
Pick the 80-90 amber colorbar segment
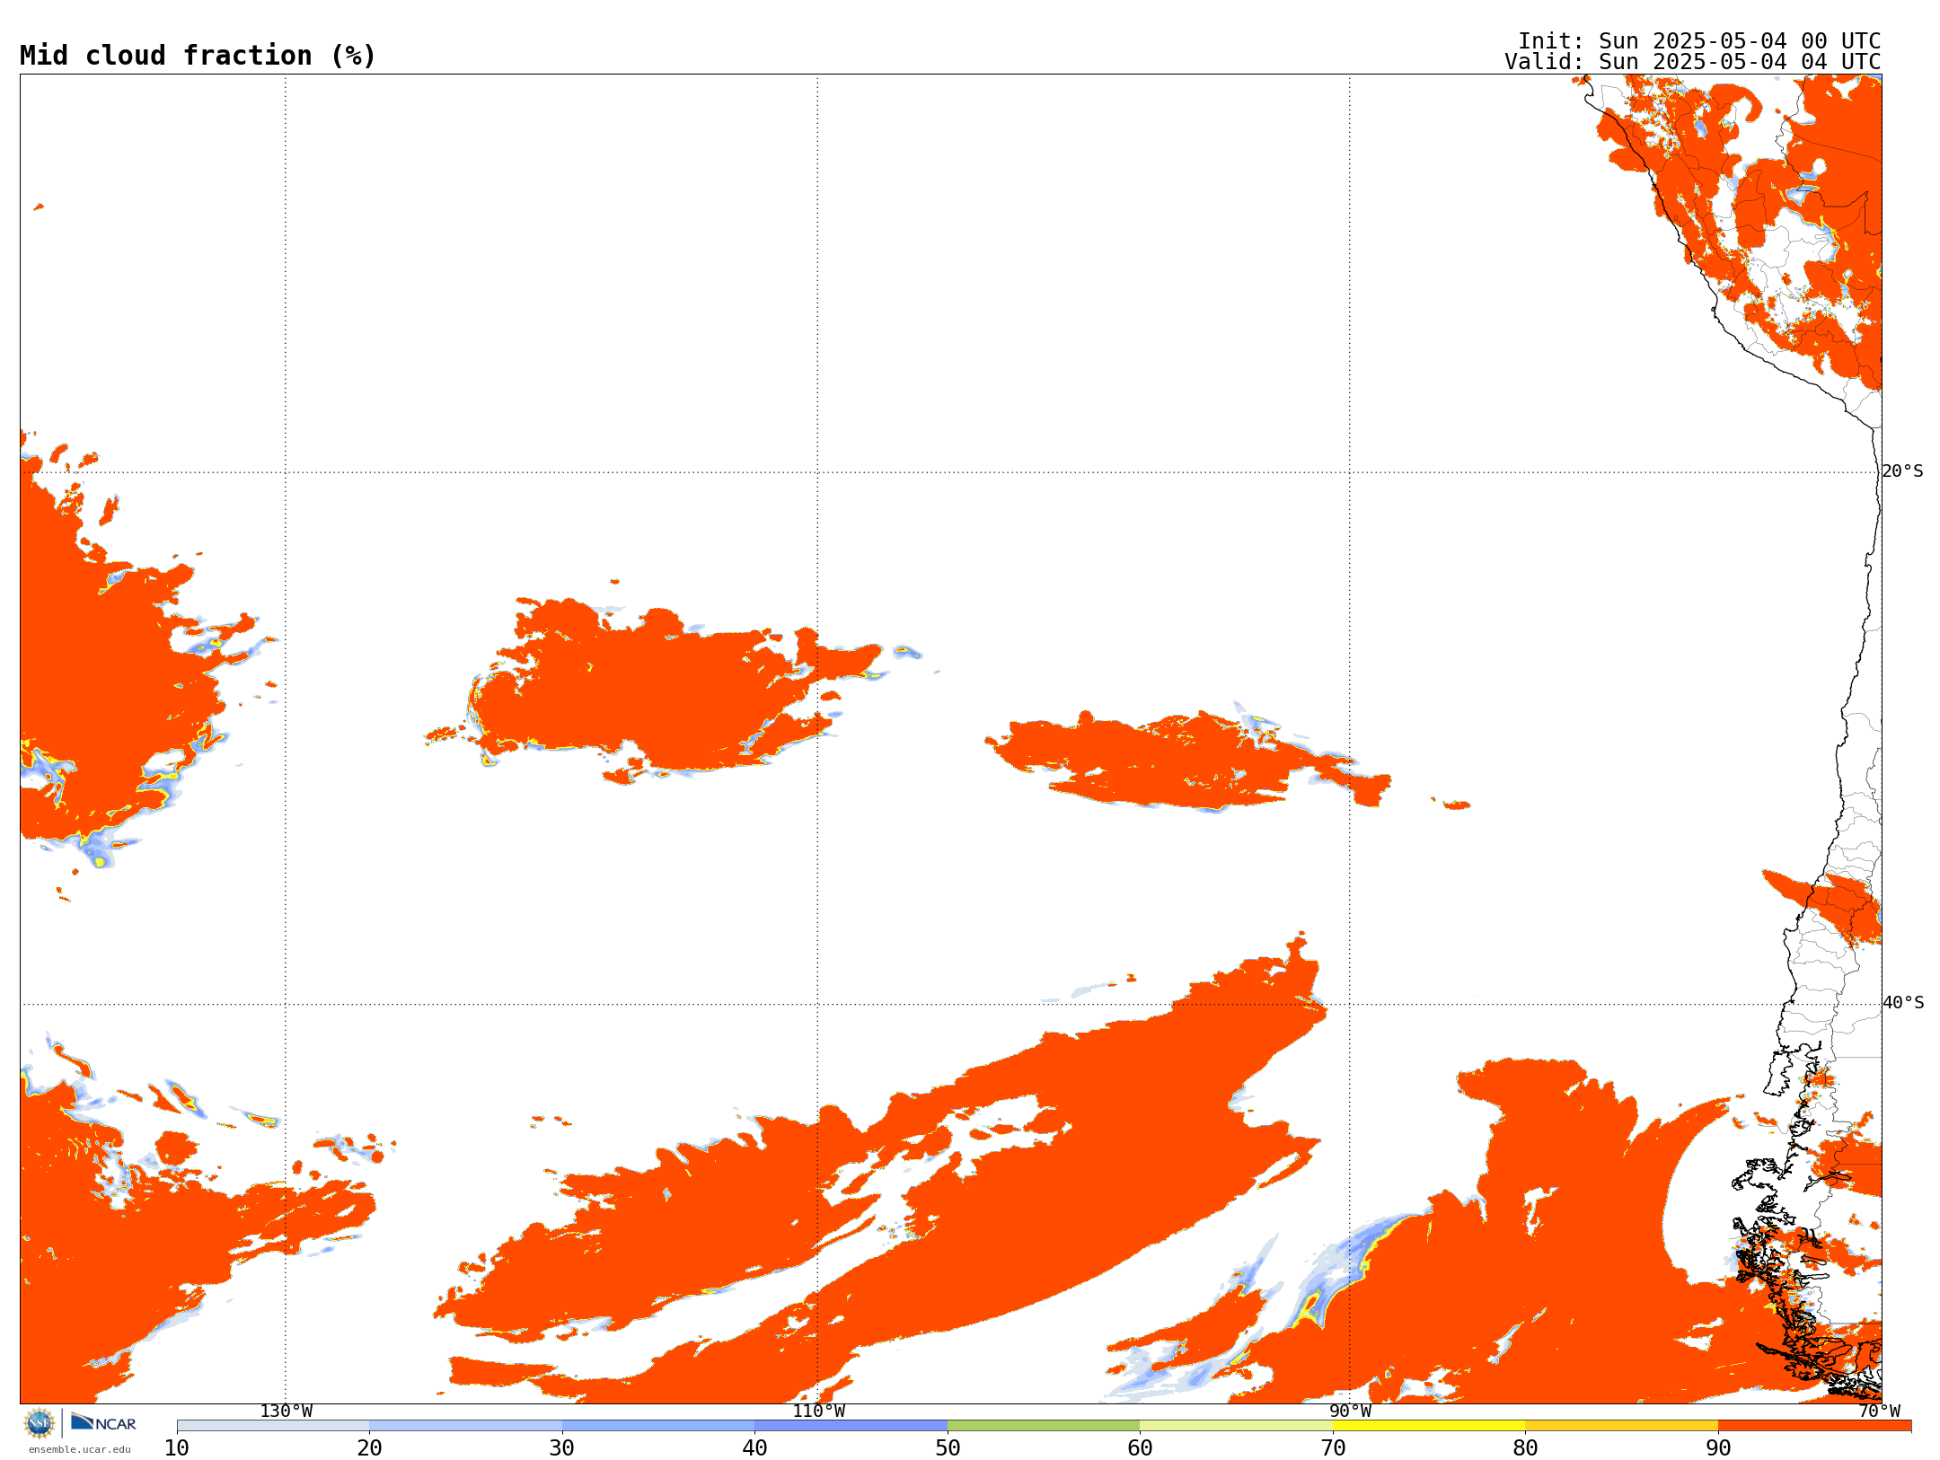[x=1621, y=1426]
